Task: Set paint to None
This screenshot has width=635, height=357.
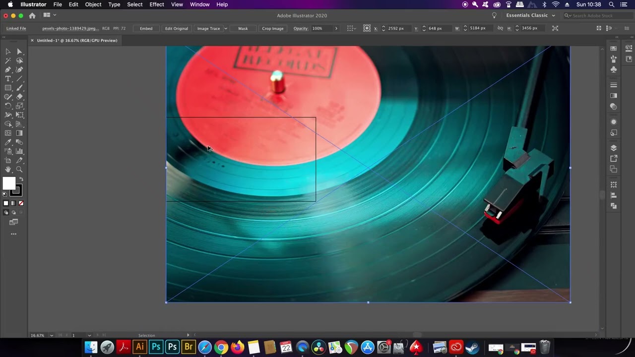Action: coord(21,203)
